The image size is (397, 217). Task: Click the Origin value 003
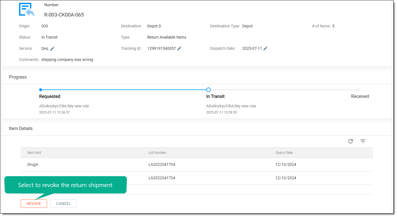point(44,26)
